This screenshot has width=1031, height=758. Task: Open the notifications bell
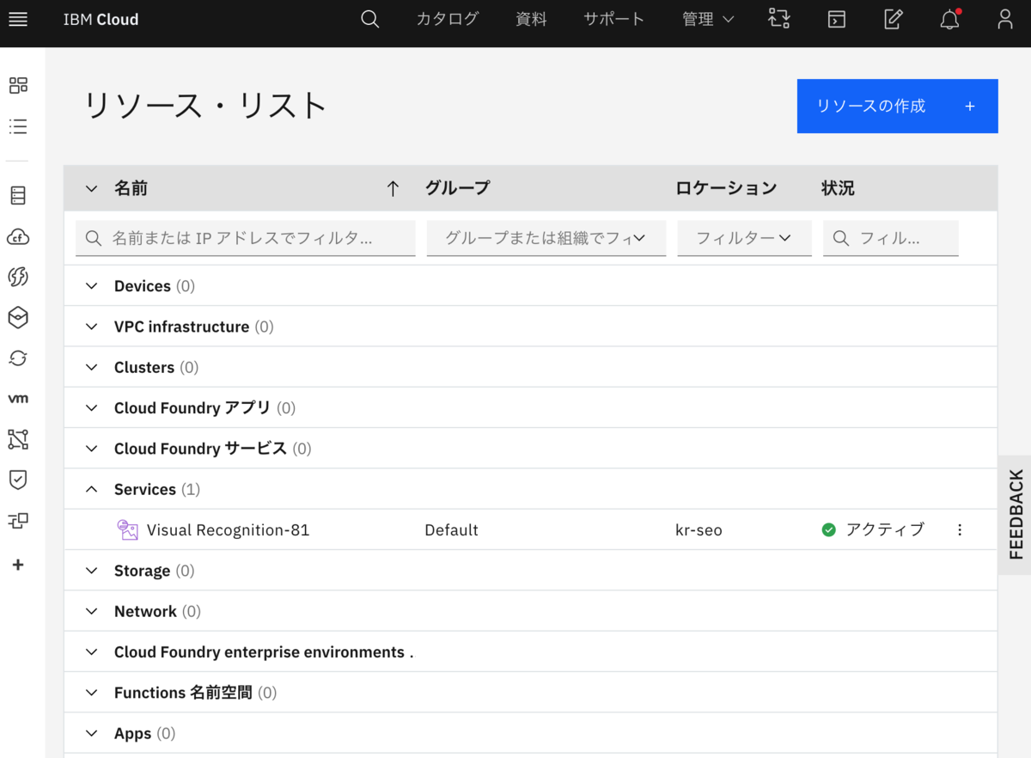(950, 19)
